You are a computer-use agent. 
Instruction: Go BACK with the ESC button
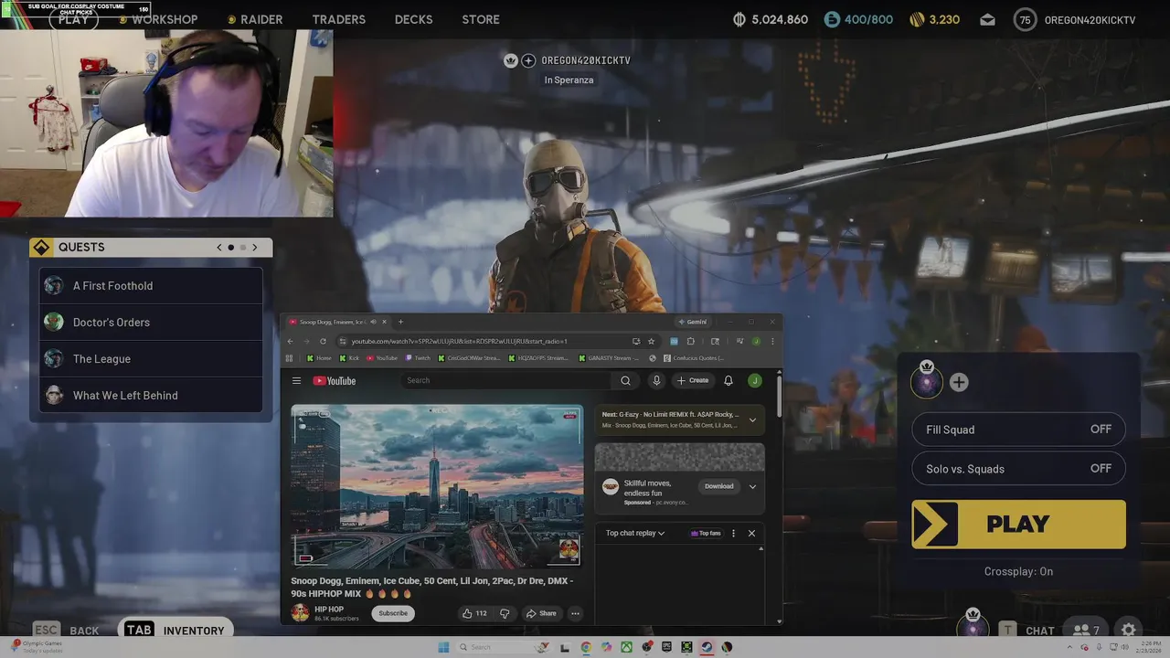(66, 630)
